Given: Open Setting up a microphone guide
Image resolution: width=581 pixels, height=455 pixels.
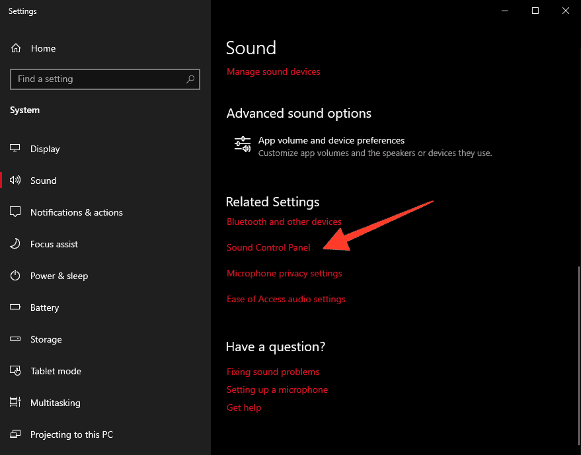Looking at the screenshot, I should coord(277,390).
